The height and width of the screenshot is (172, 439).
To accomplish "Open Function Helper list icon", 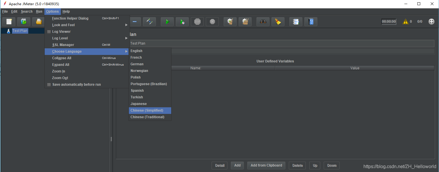I will tap(296, 22).
